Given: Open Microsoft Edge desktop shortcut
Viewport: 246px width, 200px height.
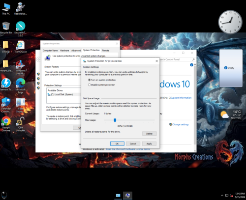Looking at the screenshot, I should (21, 86).
